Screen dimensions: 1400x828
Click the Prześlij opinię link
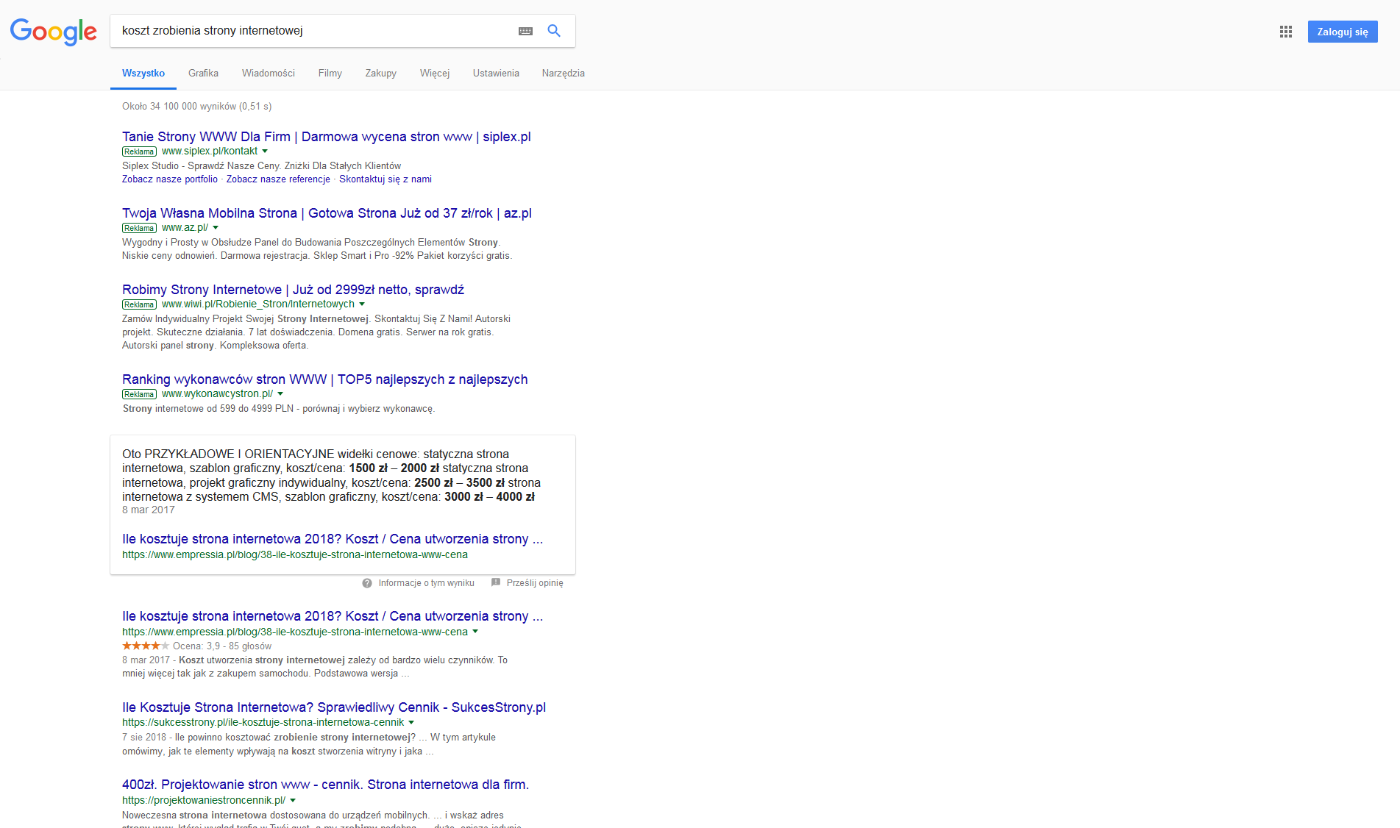535,583
